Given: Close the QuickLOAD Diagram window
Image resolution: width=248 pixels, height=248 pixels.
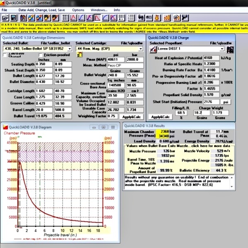Looking at the screenshot, I should [x=113, y=127].
